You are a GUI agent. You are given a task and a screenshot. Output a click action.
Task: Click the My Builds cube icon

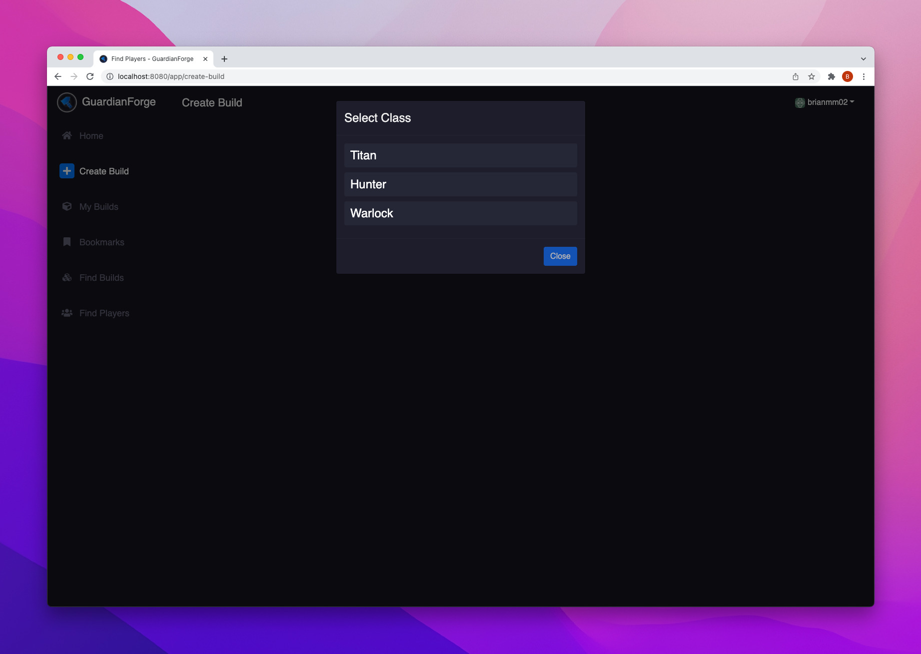pos(67,206)
